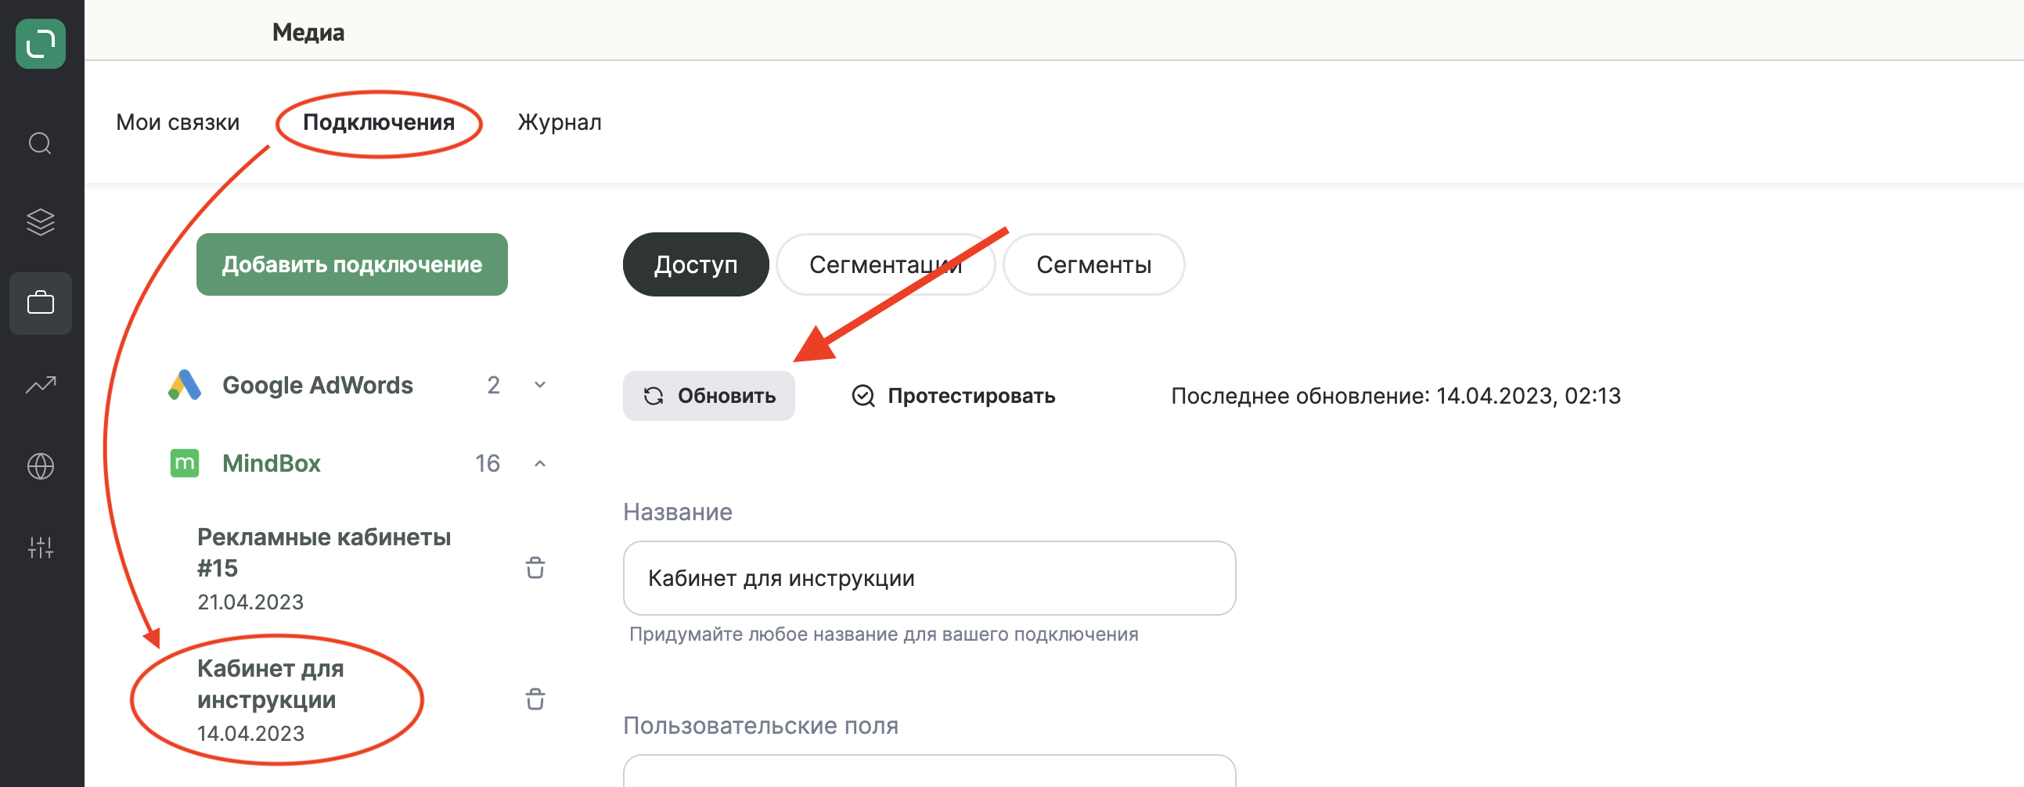Click the Медиа header title
Image resolution: width=2024 pixels, height=787 pixels.
308,32
